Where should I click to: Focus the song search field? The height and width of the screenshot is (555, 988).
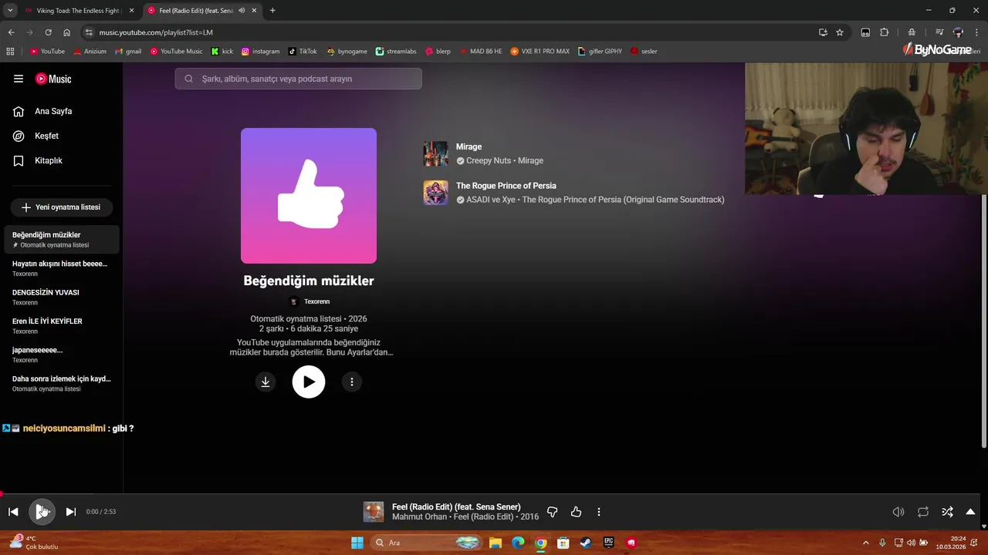click(298, 79)
